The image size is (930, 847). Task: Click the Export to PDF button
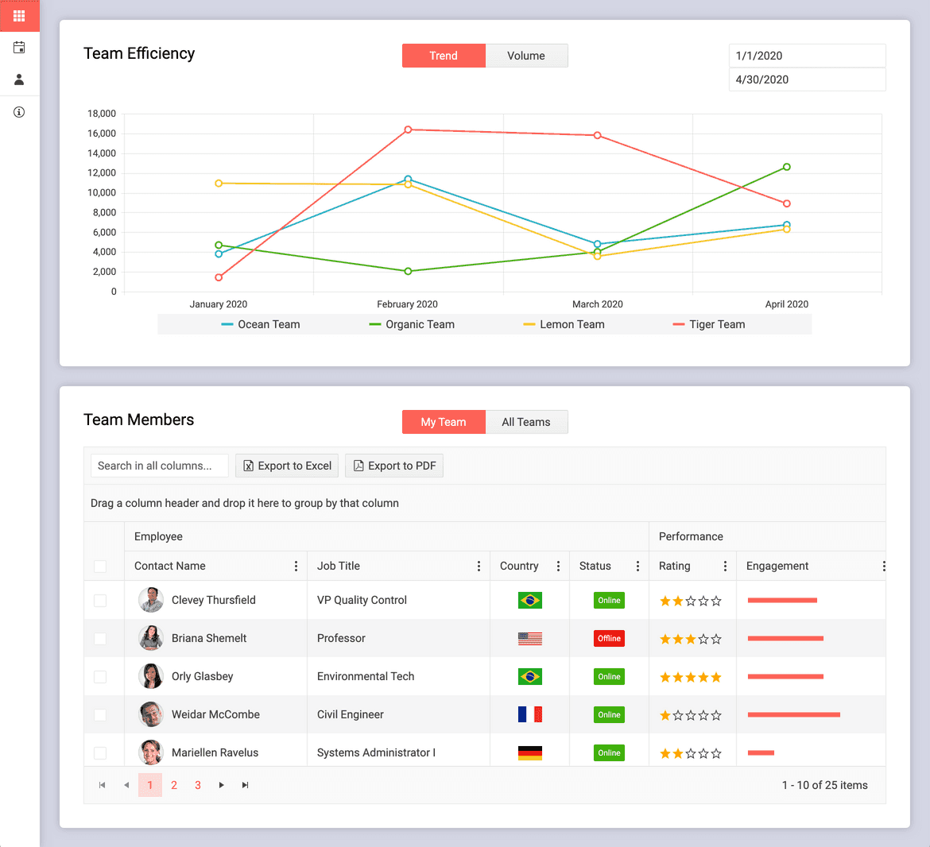click(394, 466)
